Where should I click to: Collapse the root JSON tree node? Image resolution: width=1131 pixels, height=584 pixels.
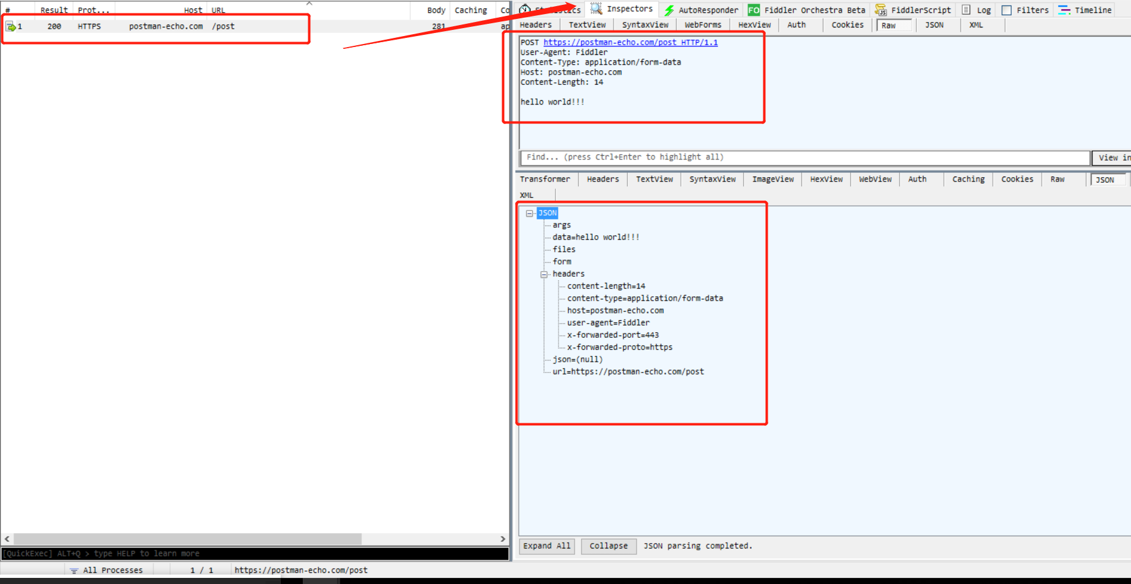pyautogui.click(x=530, y=214)
